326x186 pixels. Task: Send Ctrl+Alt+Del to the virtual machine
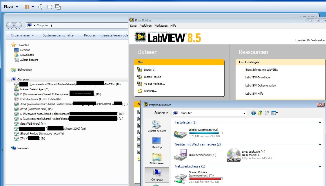point(41,7)
